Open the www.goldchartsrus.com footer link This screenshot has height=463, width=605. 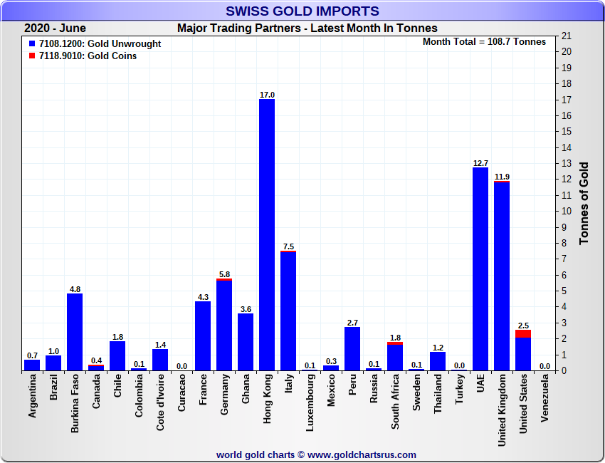(x=362, y=454)
